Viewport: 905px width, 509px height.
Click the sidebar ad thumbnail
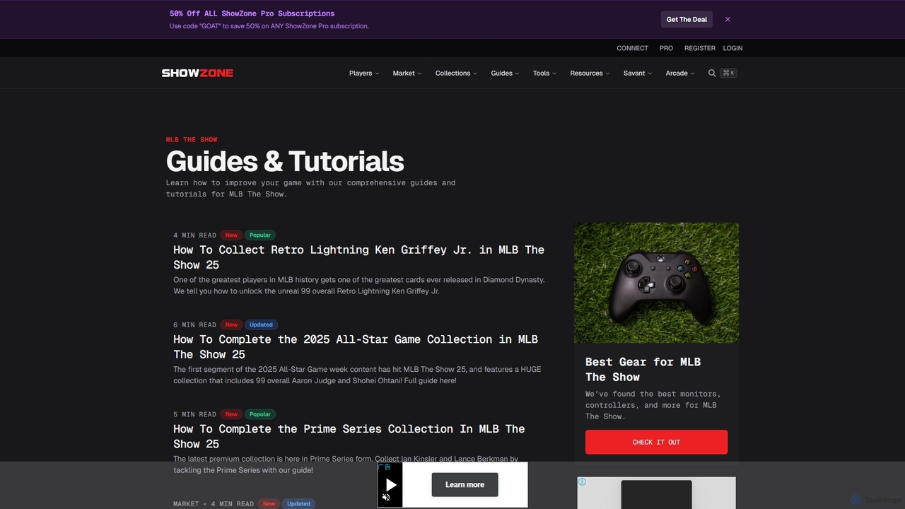pyautogui.click(x=656, y=494)
